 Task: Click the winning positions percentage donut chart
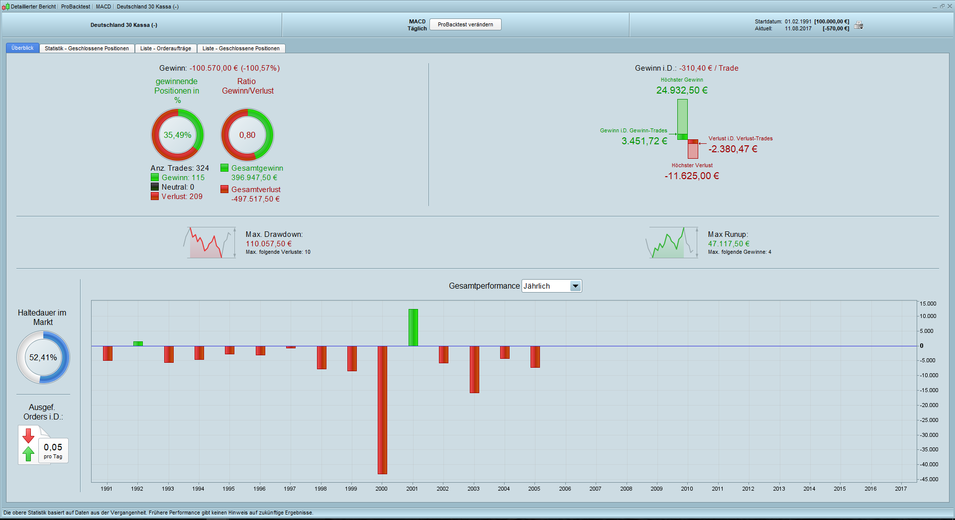178,135
